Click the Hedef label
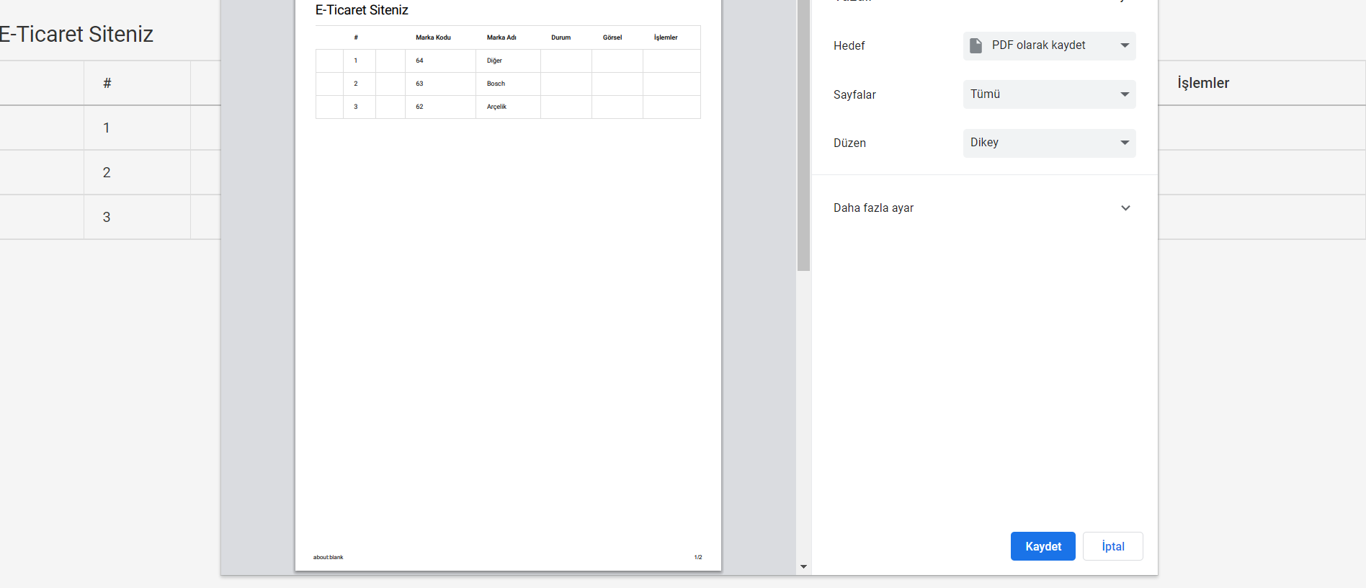This screenshot has height=588, width=1366. (849, 45)
